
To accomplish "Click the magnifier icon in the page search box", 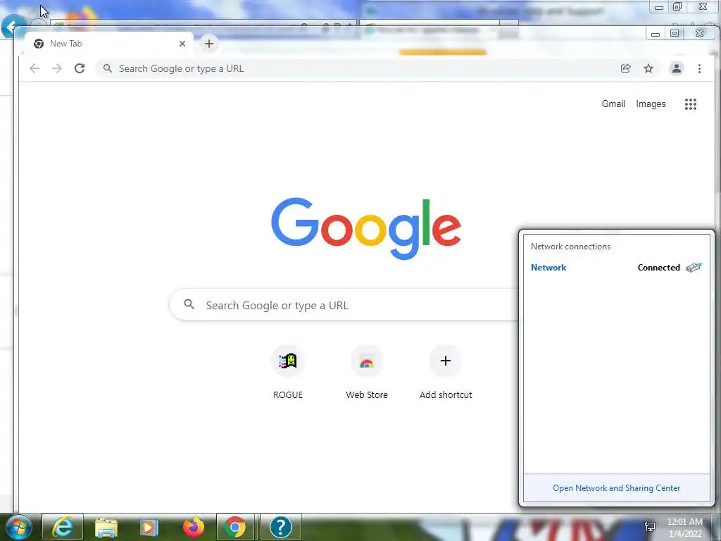I will (189, 304).
